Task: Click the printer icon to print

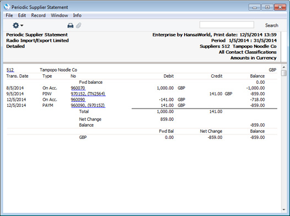Action: (70, 25)
